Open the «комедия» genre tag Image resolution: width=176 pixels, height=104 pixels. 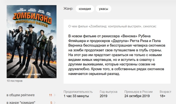85,9
